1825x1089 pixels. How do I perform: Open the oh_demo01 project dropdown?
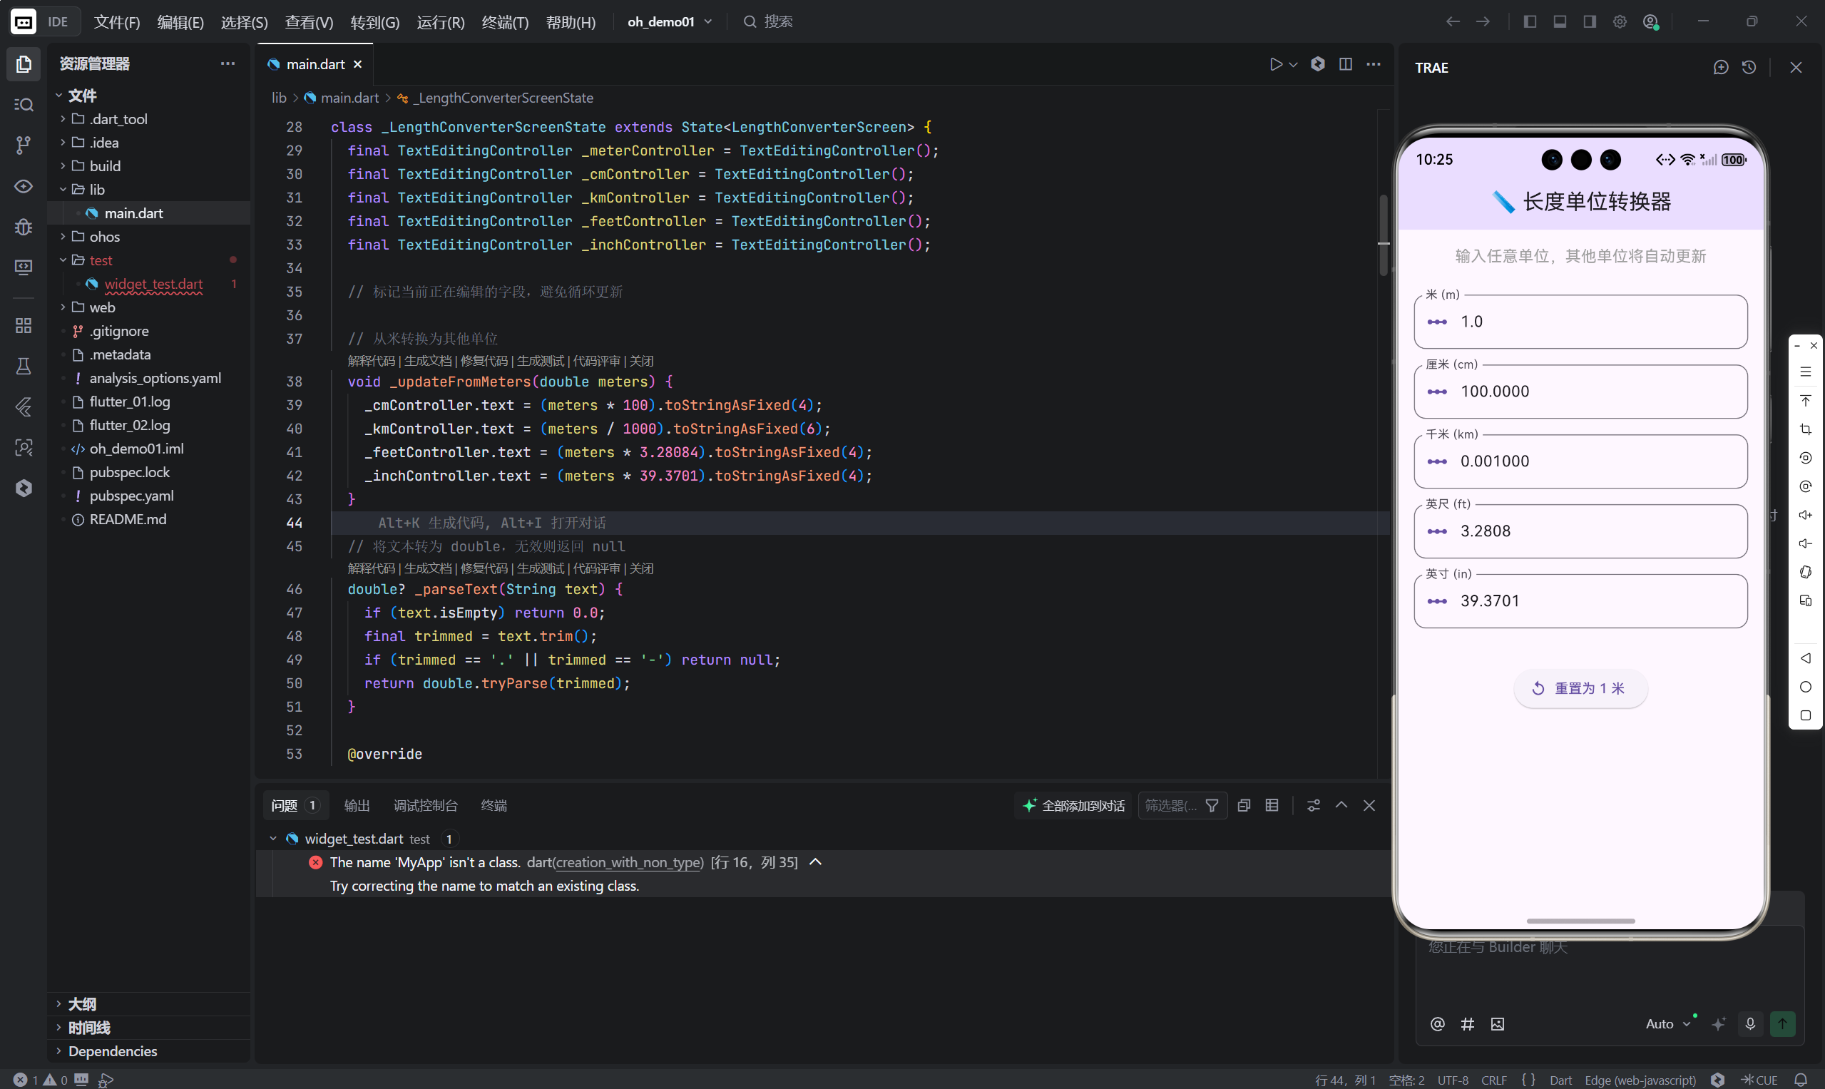669,21
